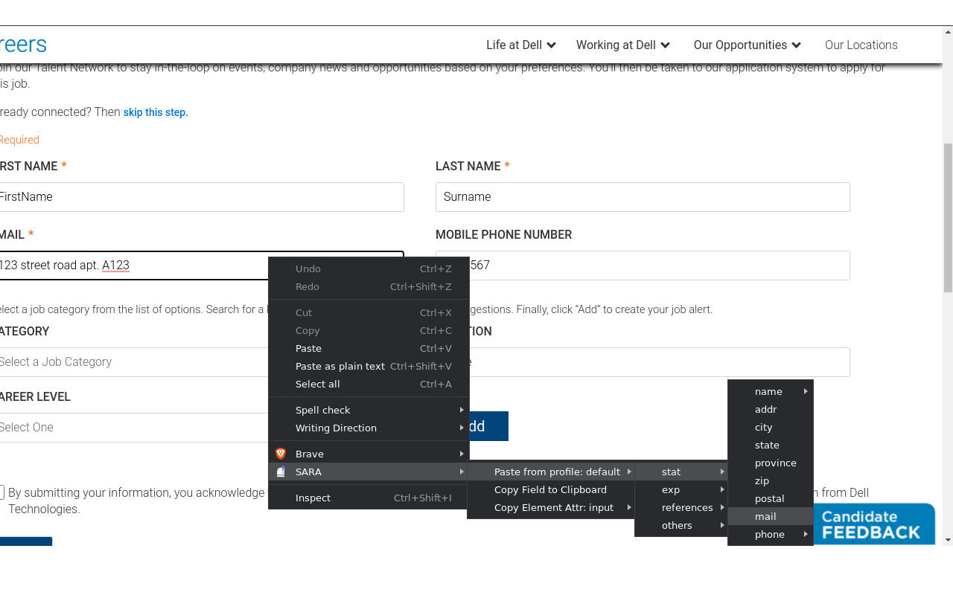
Task: Open the exp submenu item
Action: coord(681,489)
